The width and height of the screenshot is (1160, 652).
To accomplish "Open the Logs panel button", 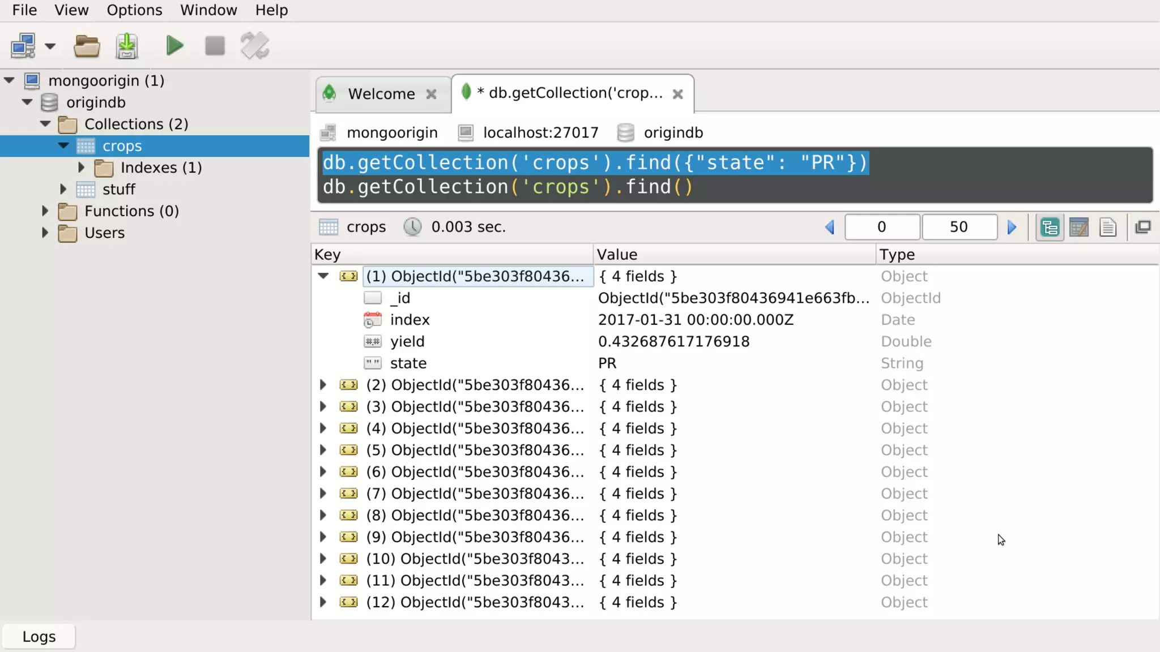I will [39, 637].
